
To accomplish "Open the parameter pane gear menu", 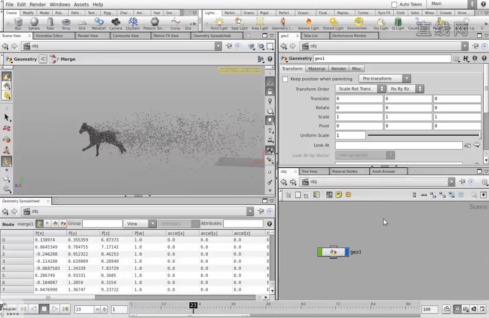I will click(456, 58).
